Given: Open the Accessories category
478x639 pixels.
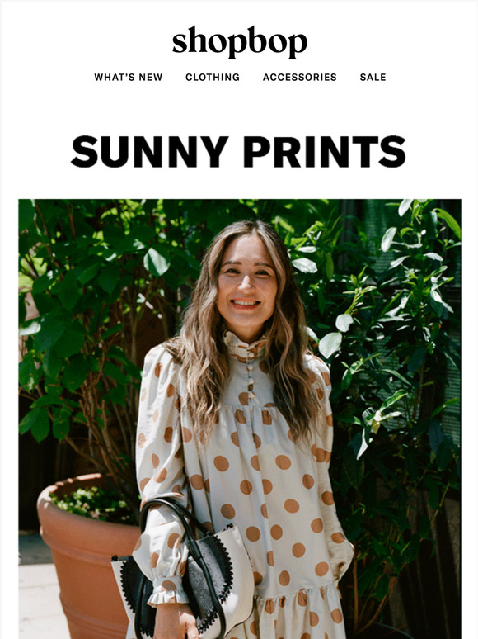Looking at the screenshot, I should coord(299,77).
